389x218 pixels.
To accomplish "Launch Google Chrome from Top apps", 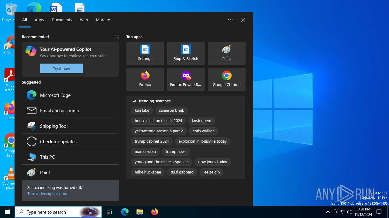I will coord(226,79).
